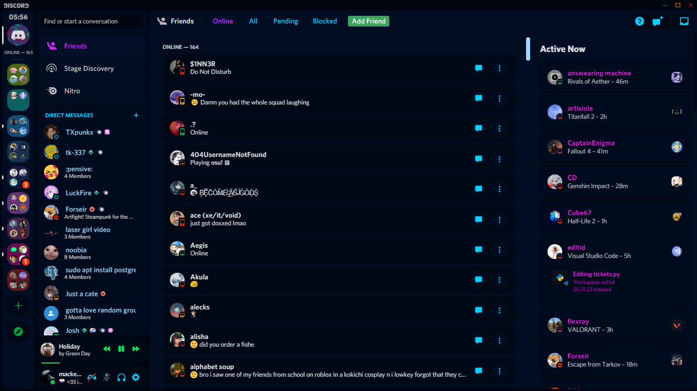
Task: Message $1NN3R using chat icon
Action: click(x=479, y=68)
